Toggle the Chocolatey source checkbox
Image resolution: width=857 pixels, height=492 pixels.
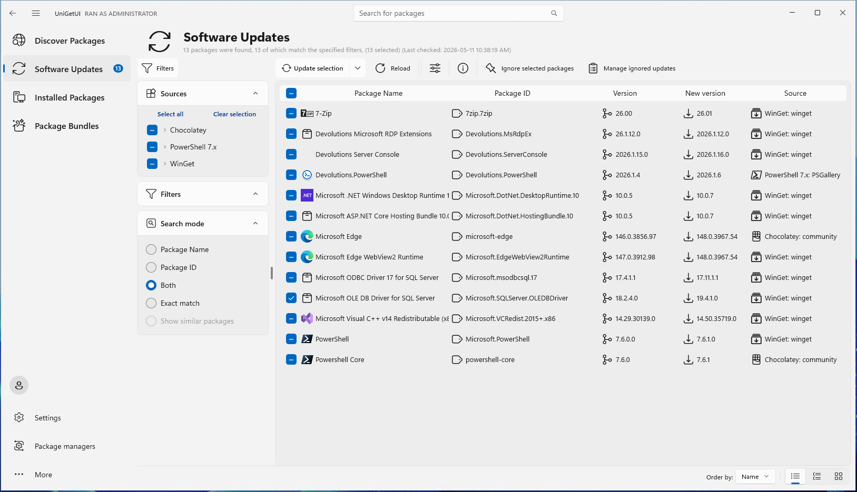coord(152,130)
